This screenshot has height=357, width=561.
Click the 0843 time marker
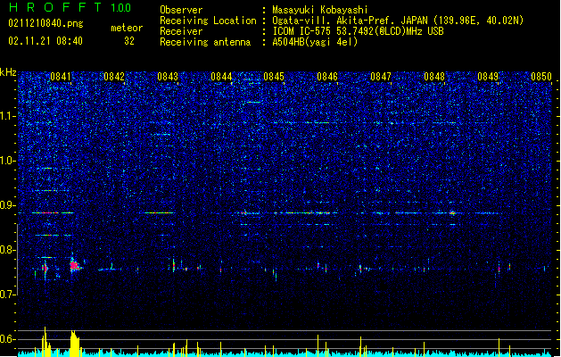(x=168, y=77)
